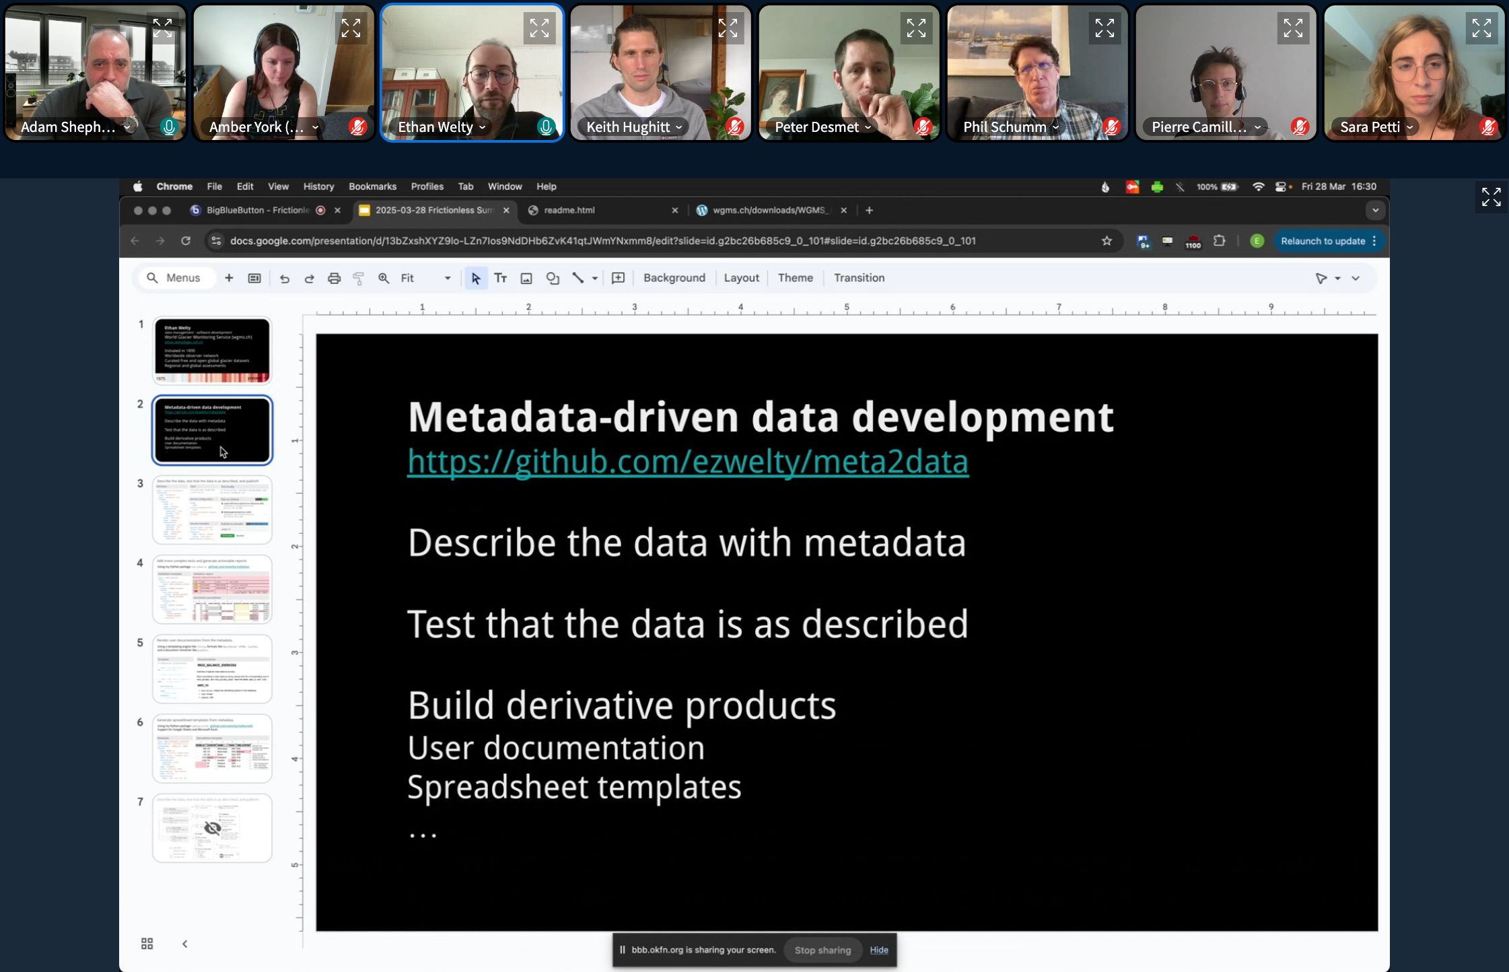Image resolution: width=1509 pixels, height=972 pixels.
Task: Select the arrow cursor select tool
Action: click(x=476, y=278)
